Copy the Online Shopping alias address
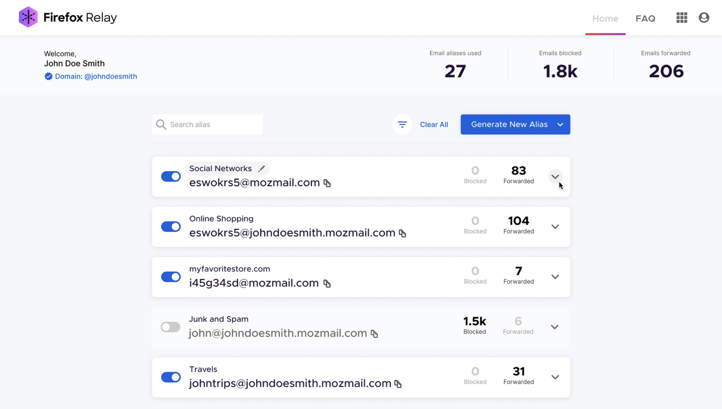The height and width of the screenshot is (409, 722). tap(402, 233)
